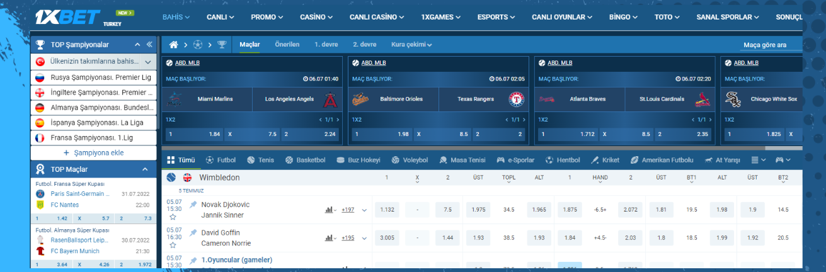Expand markets for Goffin vs Norrie
826x272 pixels.
364,238
